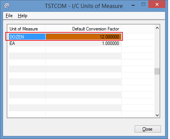
Task: Minimize the I/C Units of Measure window
Action: [133, 5]
